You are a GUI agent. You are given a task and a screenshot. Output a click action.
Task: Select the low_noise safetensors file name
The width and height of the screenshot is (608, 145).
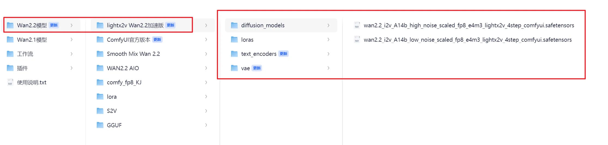click(x=467, y=40)
